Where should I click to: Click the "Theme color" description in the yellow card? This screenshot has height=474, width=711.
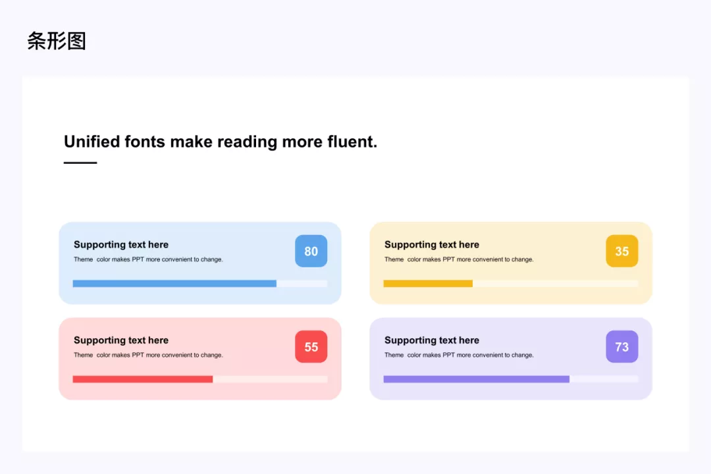459,259
